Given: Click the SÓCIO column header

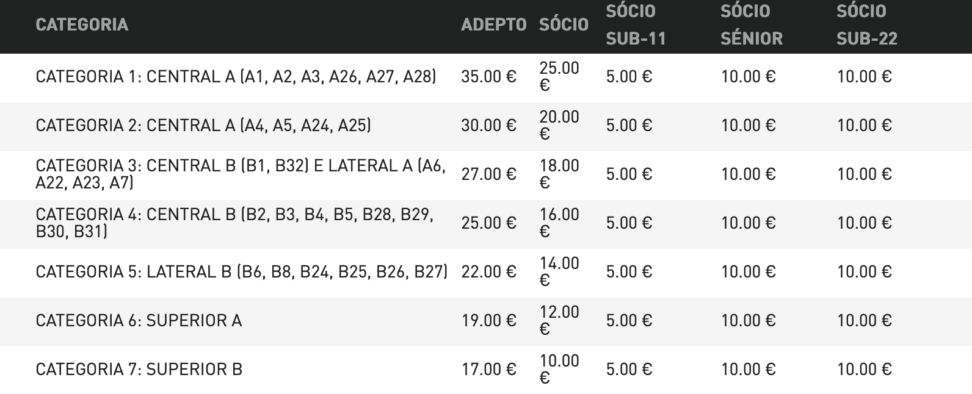Looking at the screenshot, I should pos(564,25).
